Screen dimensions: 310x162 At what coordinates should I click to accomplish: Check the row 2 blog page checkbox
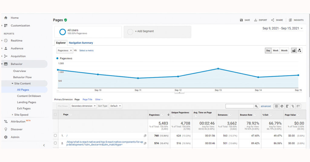pos(55,143)
